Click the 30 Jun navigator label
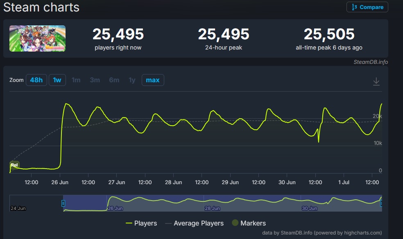The width and height of the screenshot is (403, 239). [310, 208]
